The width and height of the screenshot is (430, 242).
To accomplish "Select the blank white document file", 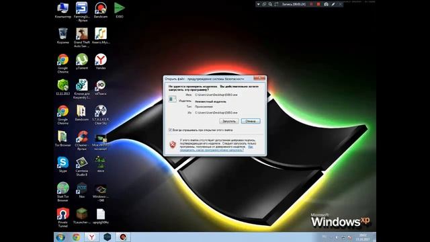I will [x=101, y=216].
